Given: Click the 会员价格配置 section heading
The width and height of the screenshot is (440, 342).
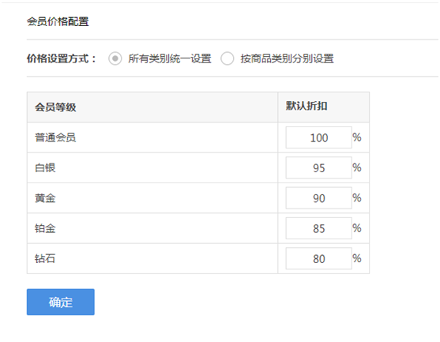Looking at the screenshot, I should coord(58,21).
